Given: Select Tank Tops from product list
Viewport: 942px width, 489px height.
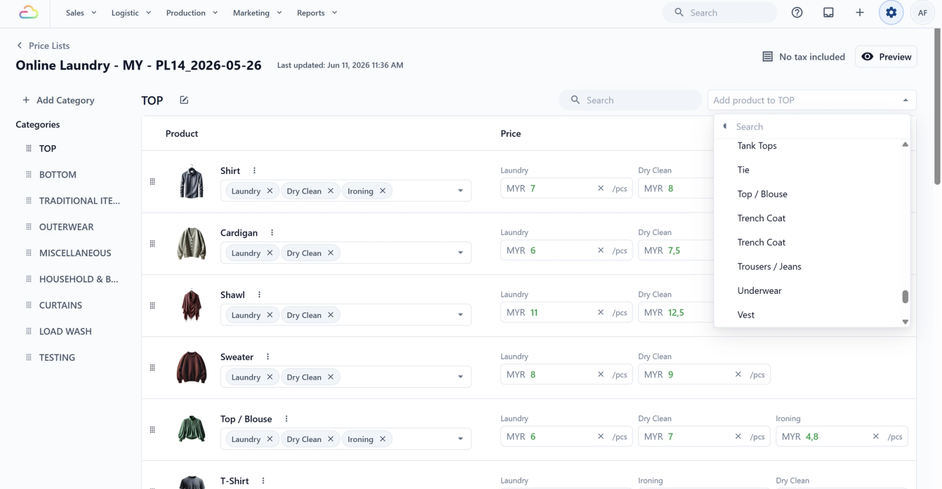Looking at the screenshot, I should 757,146.
